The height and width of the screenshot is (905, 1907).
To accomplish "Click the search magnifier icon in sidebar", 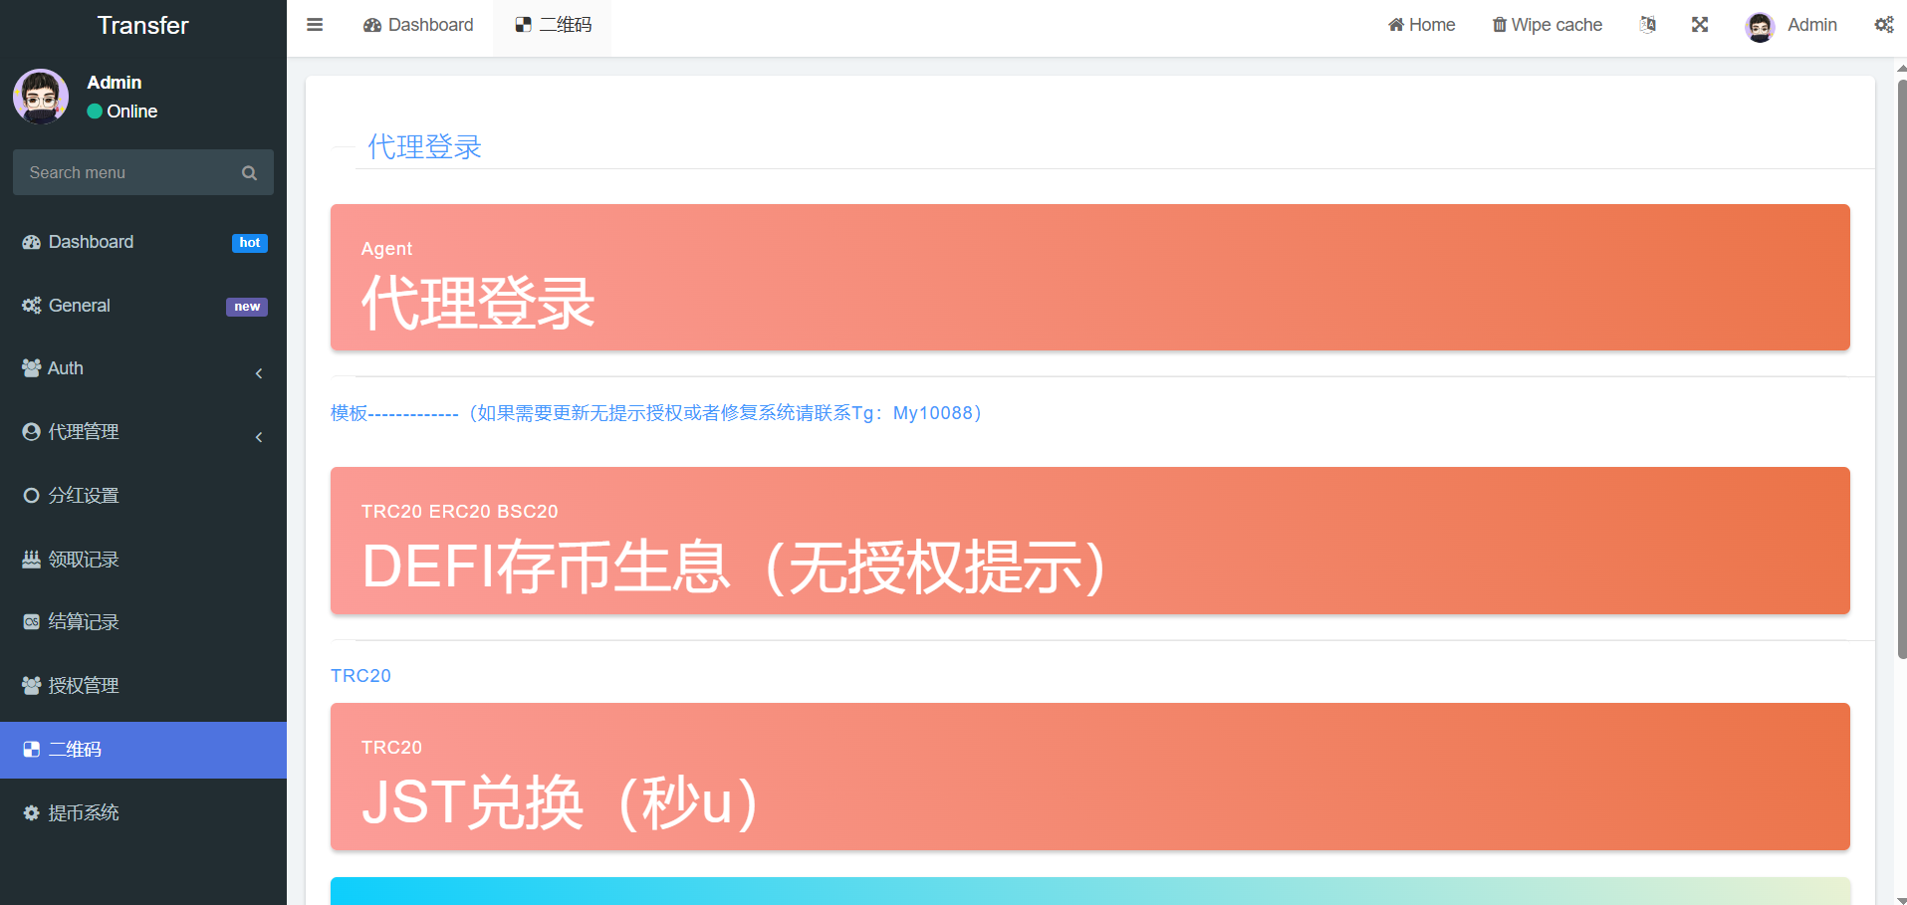I will click(x=249, y=173).
